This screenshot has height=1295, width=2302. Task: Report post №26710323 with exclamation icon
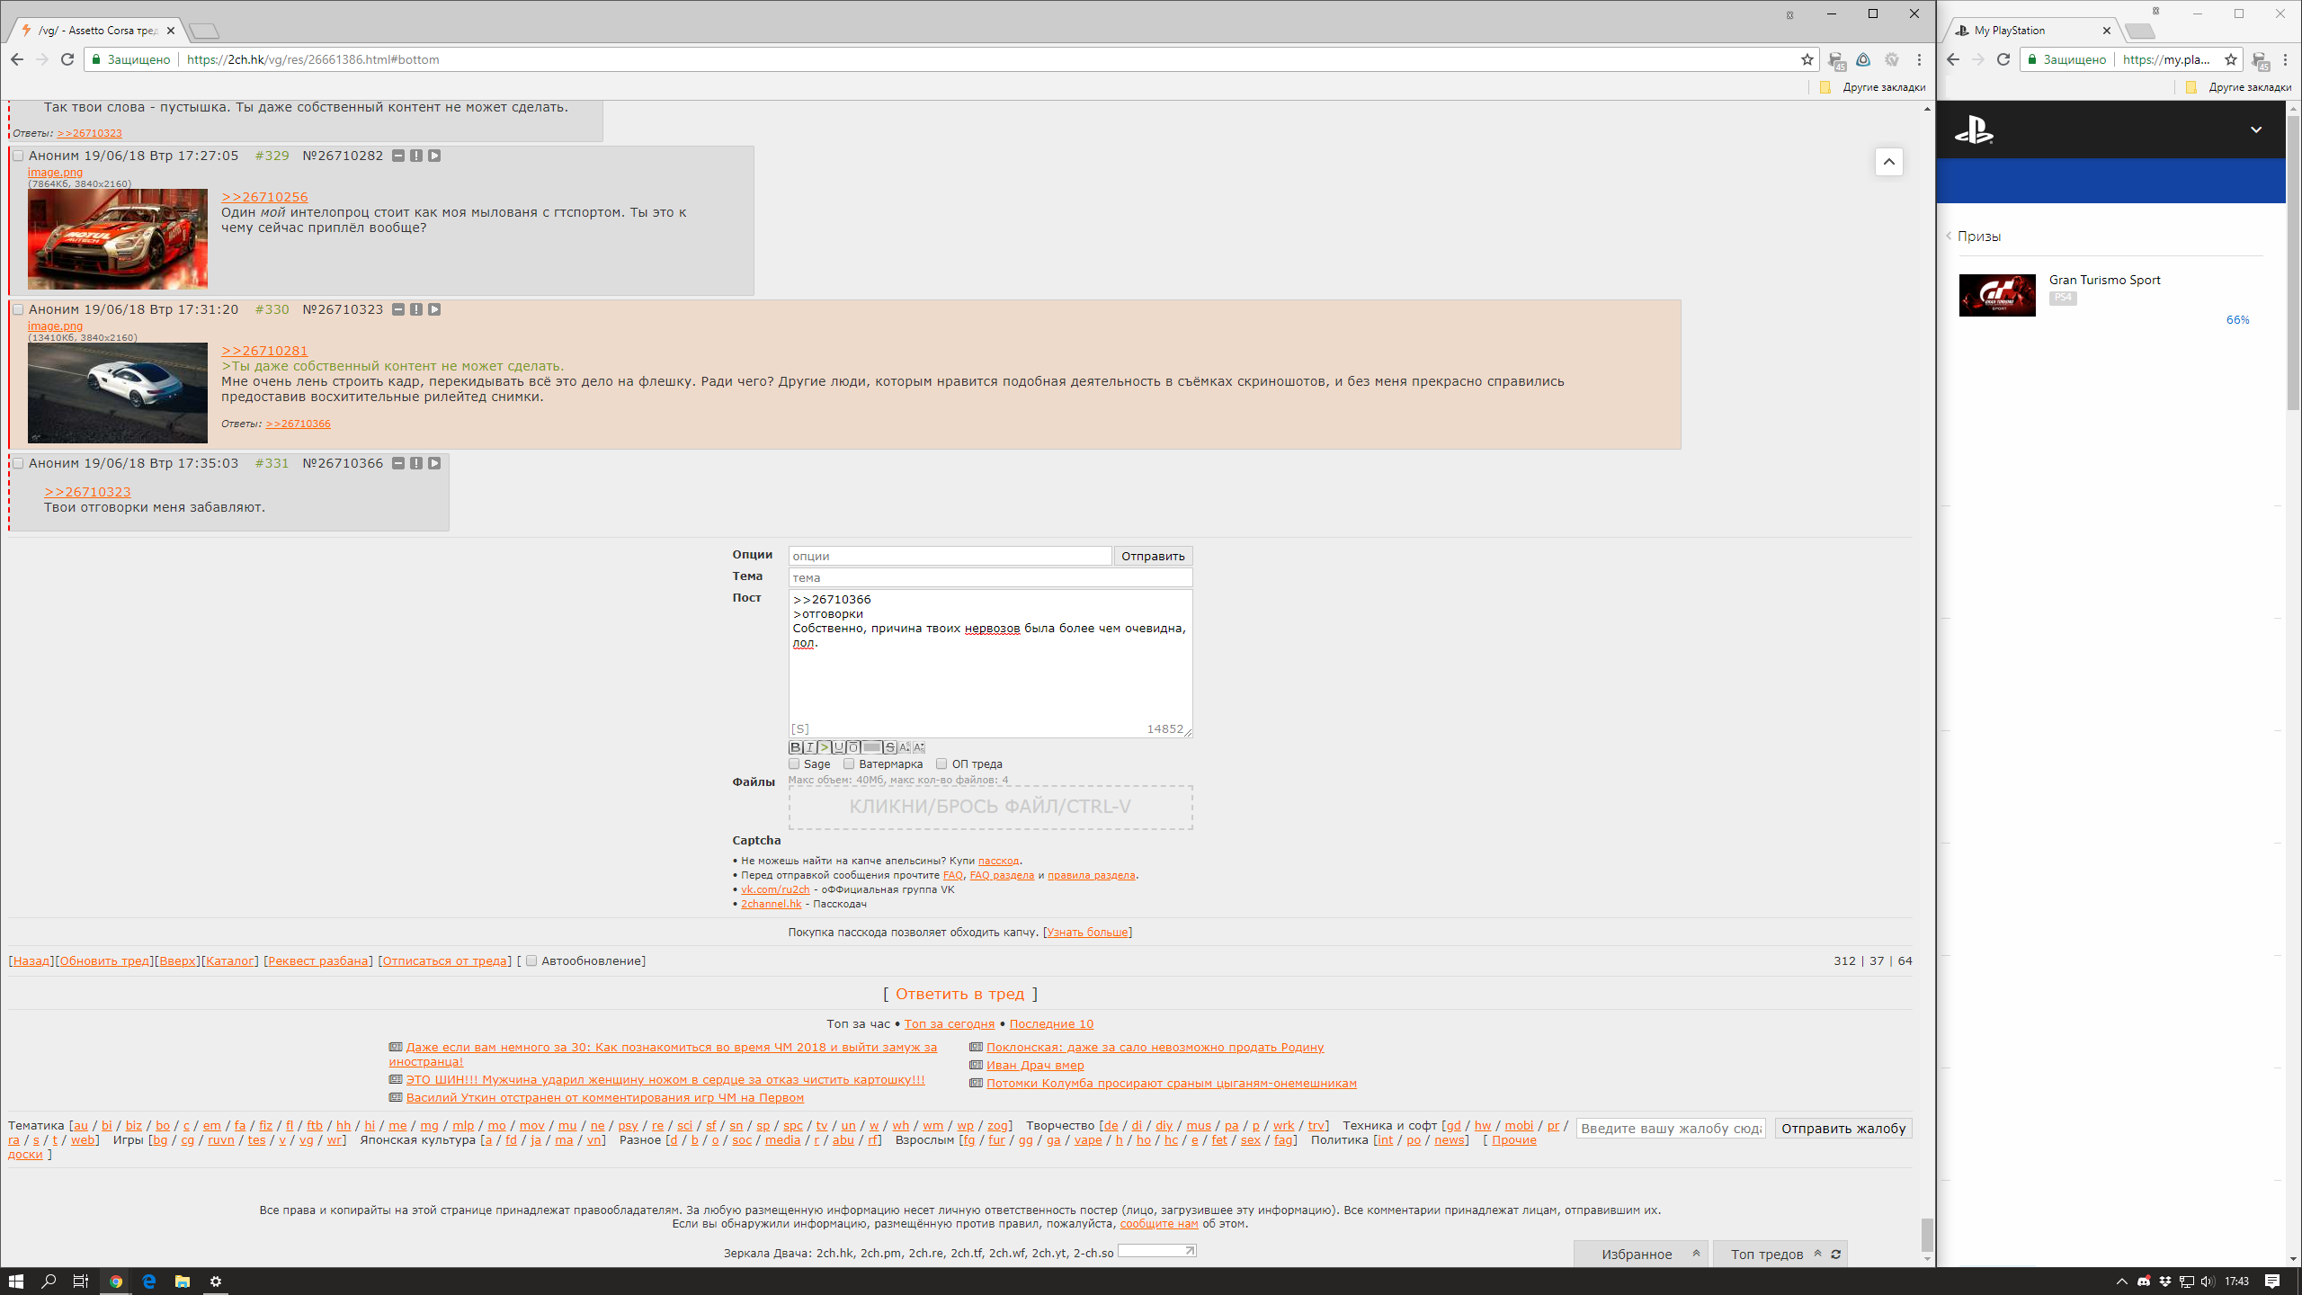416,309
